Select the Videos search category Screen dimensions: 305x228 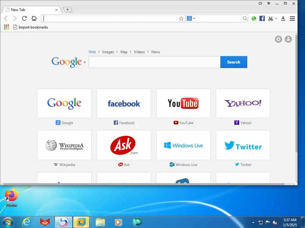coord(139,52)
